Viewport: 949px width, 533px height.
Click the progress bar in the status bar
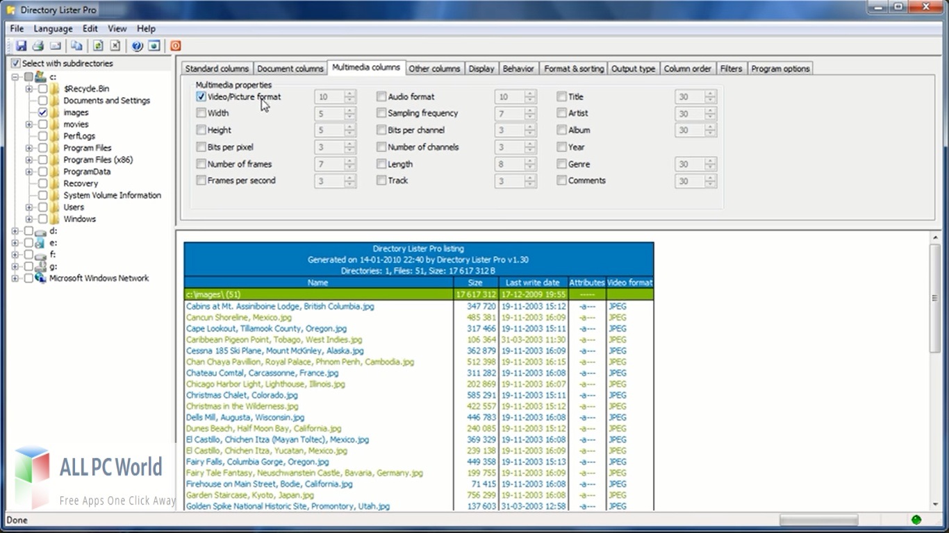(818, 520)
